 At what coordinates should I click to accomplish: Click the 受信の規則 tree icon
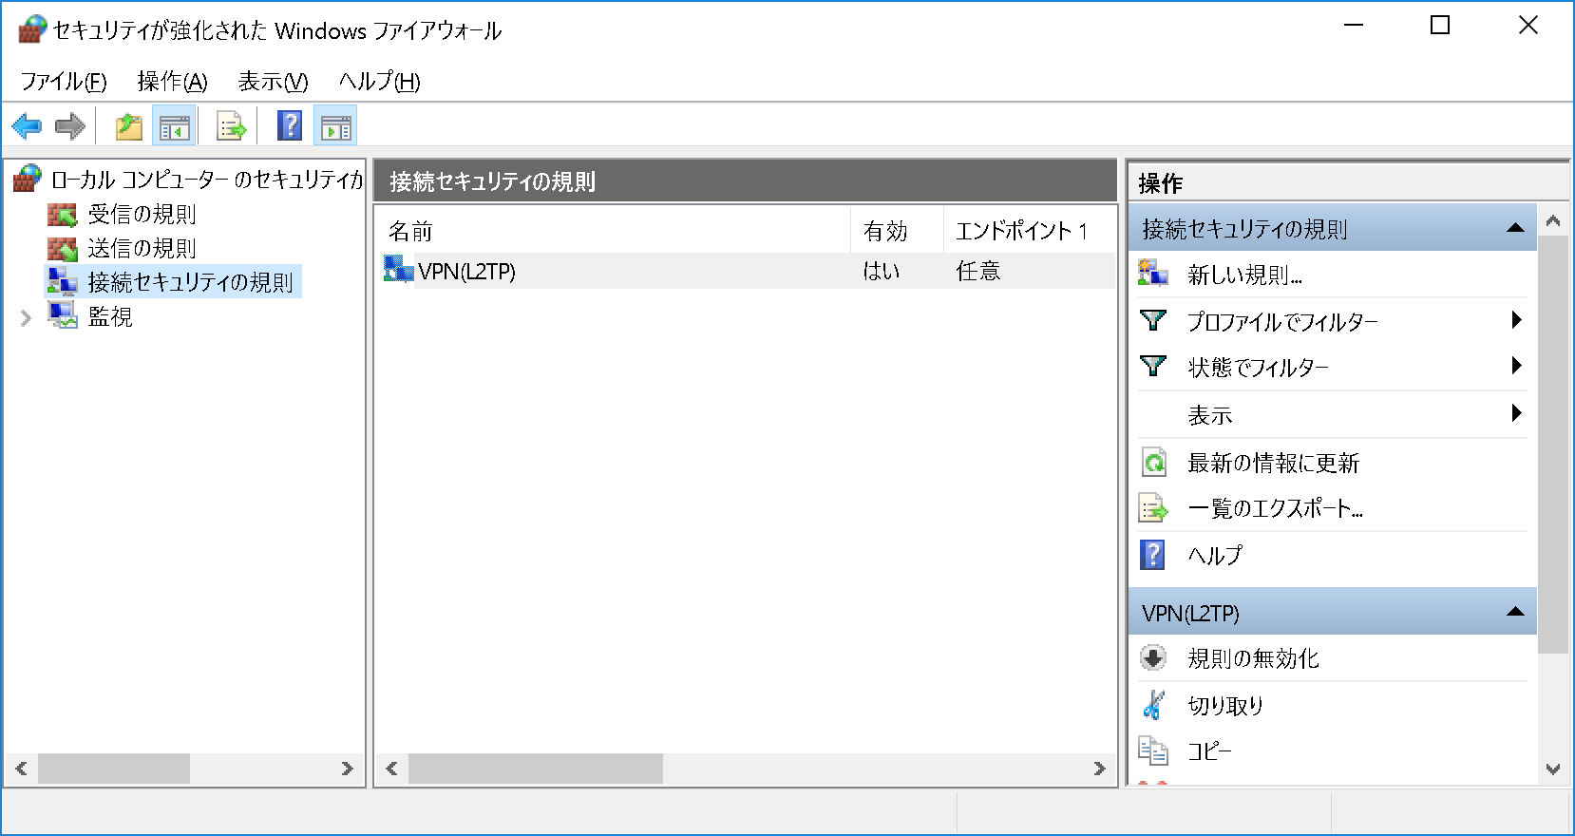point(63,214)
